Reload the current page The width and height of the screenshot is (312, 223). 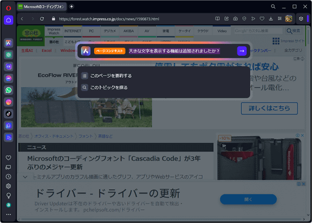point(42,19)
